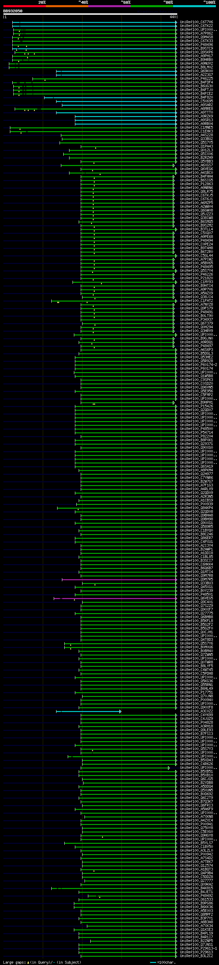Select the UniRef100_P48492 label

[196, 896]
